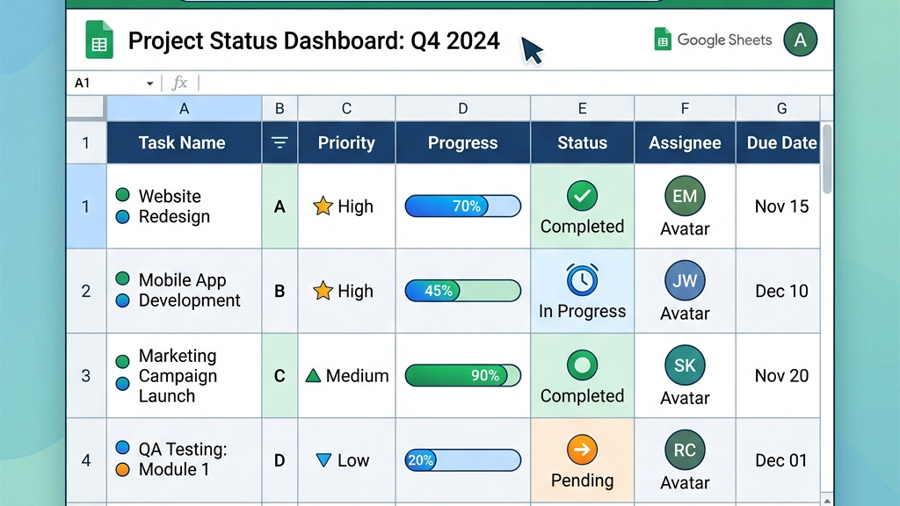The image size is (900, 506).
Task: Select cell B containing letter D
Action: click(279, 460)
